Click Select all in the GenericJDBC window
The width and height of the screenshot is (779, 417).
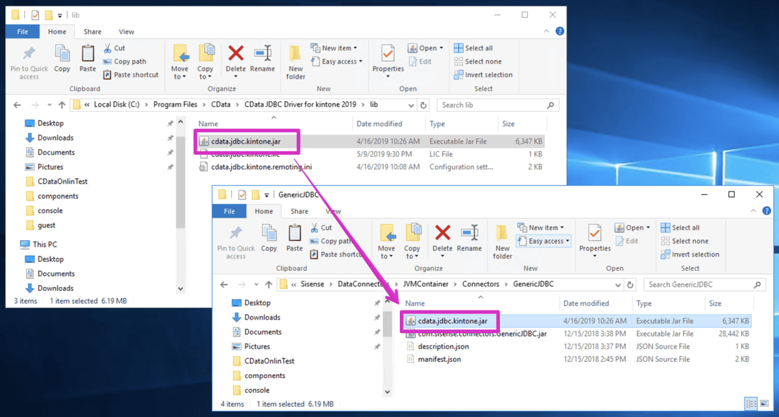pos(680,228)
